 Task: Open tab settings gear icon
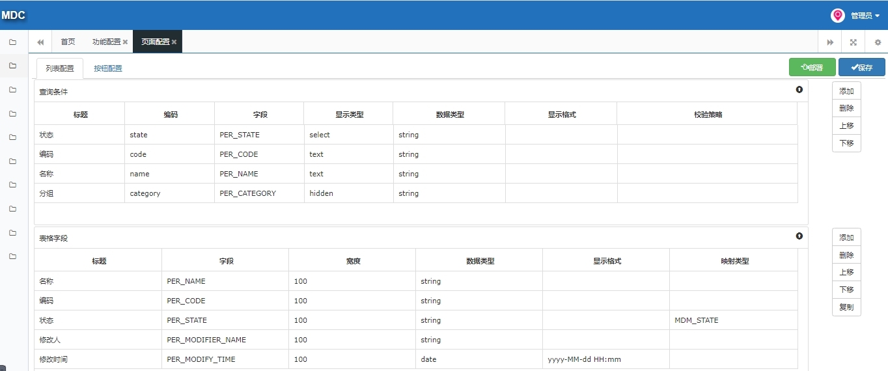(x=878, y=42)
